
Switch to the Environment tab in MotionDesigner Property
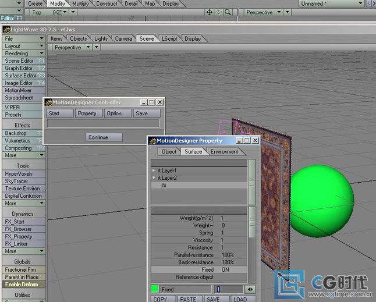pyautogui.click(x=224, y=152)
